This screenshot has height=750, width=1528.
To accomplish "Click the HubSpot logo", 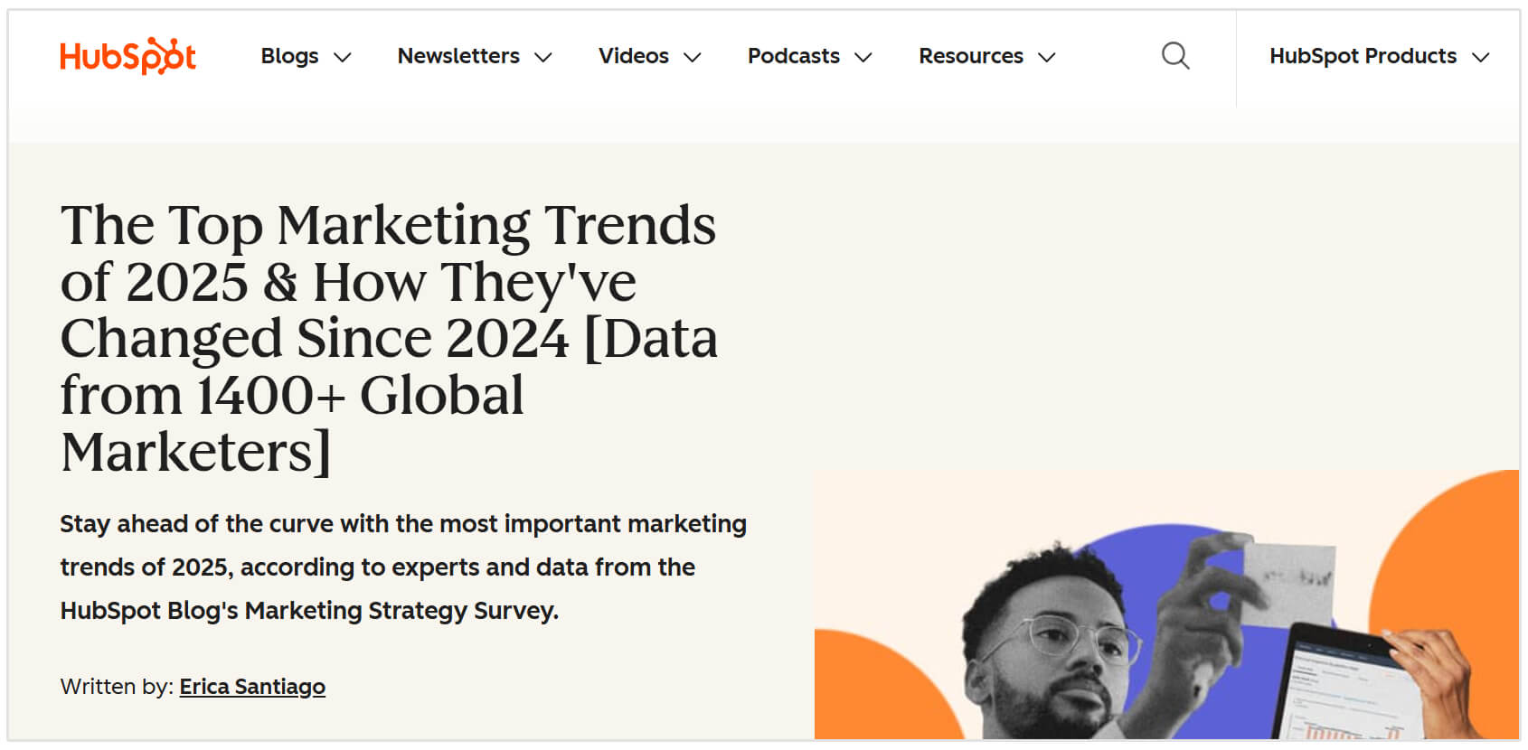I will (x=127, y=56).
